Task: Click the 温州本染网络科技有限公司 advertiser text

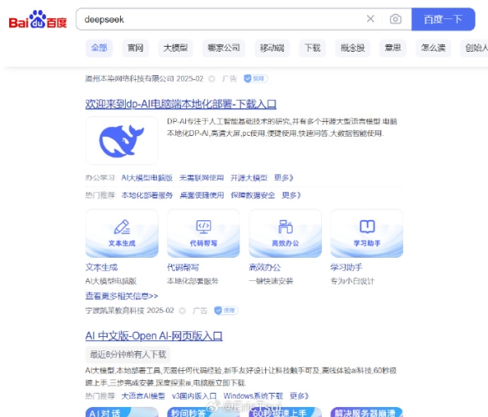Action: (129, 78)
